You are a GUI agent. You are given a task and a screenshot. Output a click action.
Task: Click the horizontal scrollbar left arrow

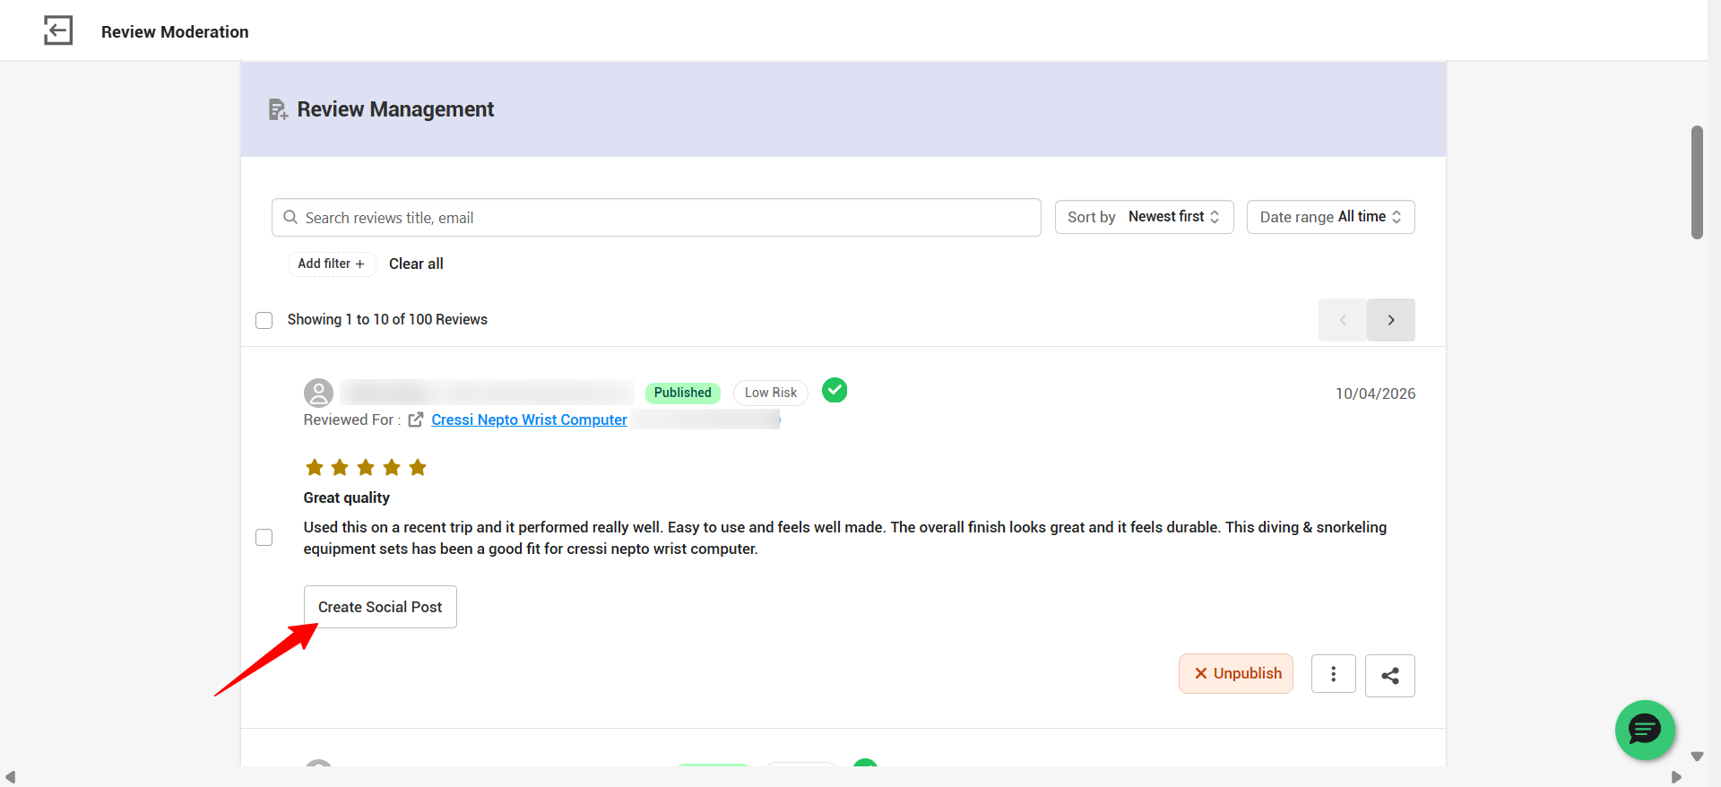coord(10,777)
